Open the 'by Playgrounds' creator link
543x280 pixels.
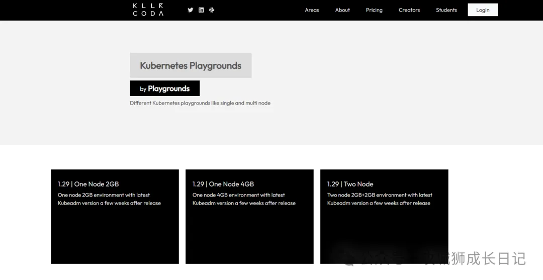coord(164,88)
